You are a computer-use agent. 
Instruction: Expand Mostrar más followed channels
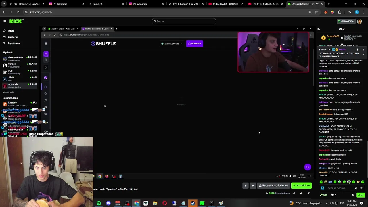(x=8, y=92)
